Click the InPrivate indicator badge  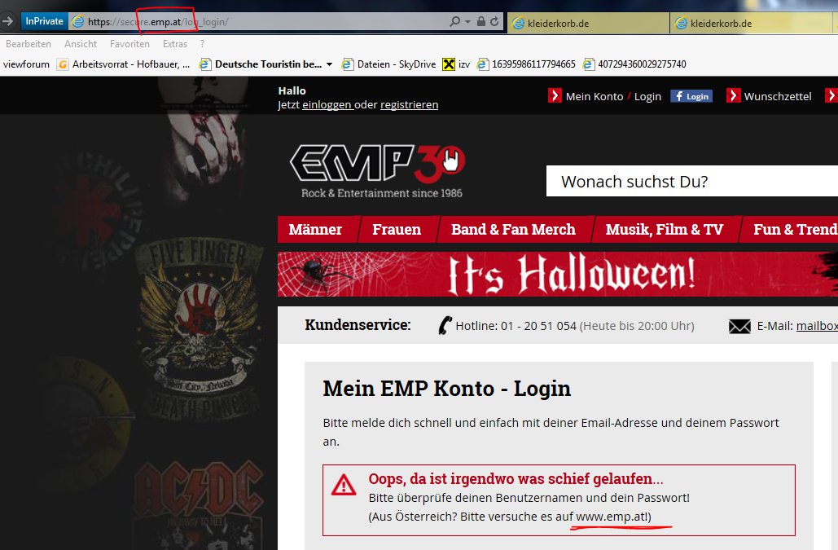pos(44,22)
